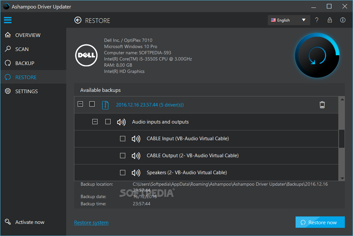Open the info (i) icon

click(343, 20)
